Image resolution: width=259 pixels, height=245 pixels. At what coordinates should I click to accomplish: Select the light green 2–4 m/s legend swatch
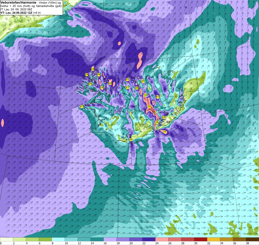coord(19,239)
